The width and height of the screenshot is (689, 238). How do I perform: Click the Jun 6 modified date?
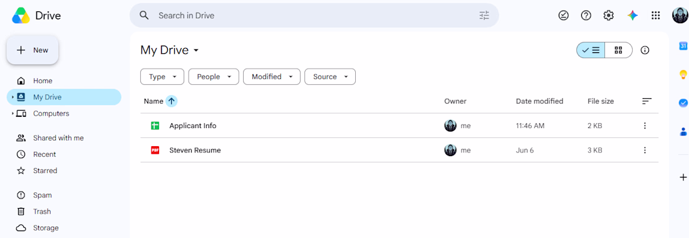(x=525, y=151)
